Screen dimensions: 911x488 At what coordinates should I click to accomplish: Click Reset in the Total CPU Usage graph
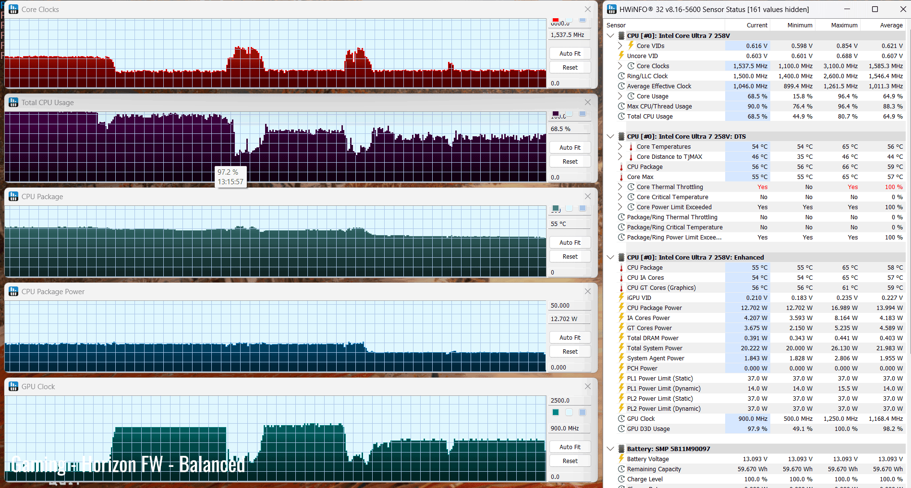tap(570, 162)
